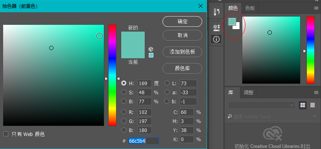Click the H value field showing 169

(x=145, y=84)
